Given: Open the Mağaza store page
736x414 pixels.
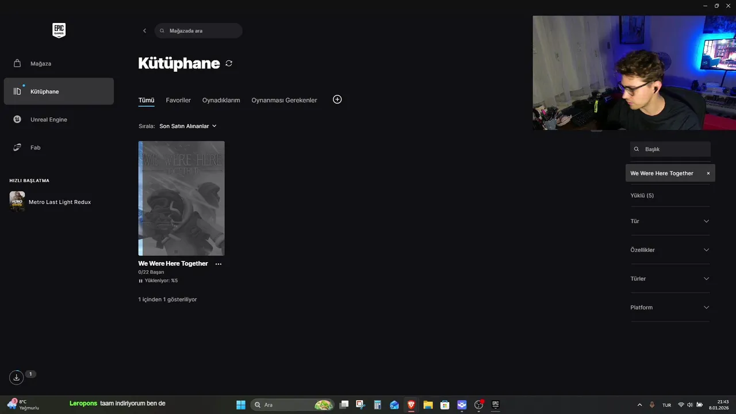Looking at the screenshot, I should tap(59, 63).
